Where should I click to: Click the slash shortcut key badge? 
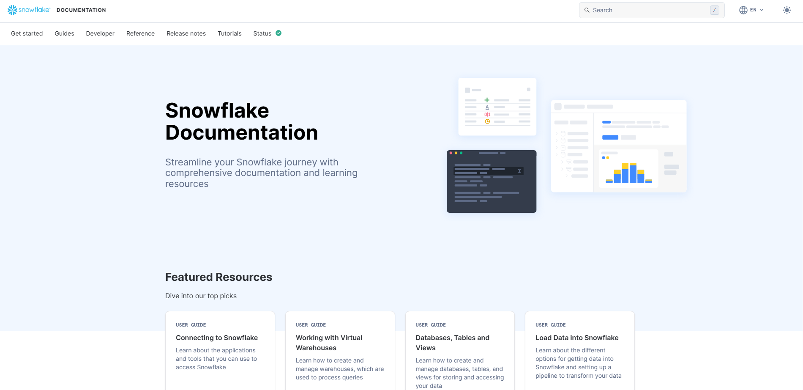pyautogui.click(x=714, y=10)
